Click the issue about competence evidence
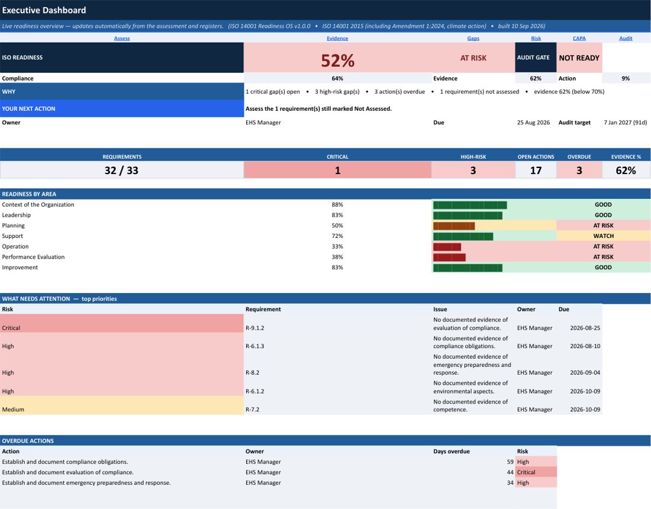This screenshot has width=651, height=509. click(x=470, y=405)
